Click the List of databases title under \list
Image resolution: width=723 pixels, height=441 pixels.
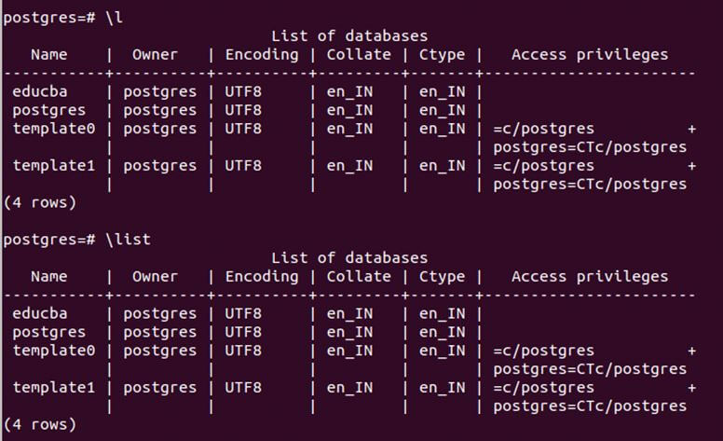point(349,258)
